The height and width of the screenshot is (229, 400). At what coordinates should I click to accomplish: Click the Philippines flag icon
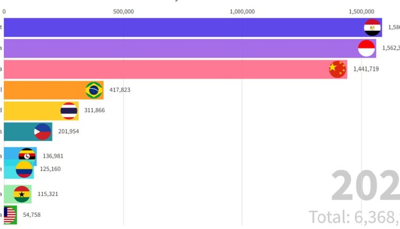[43, 131]
